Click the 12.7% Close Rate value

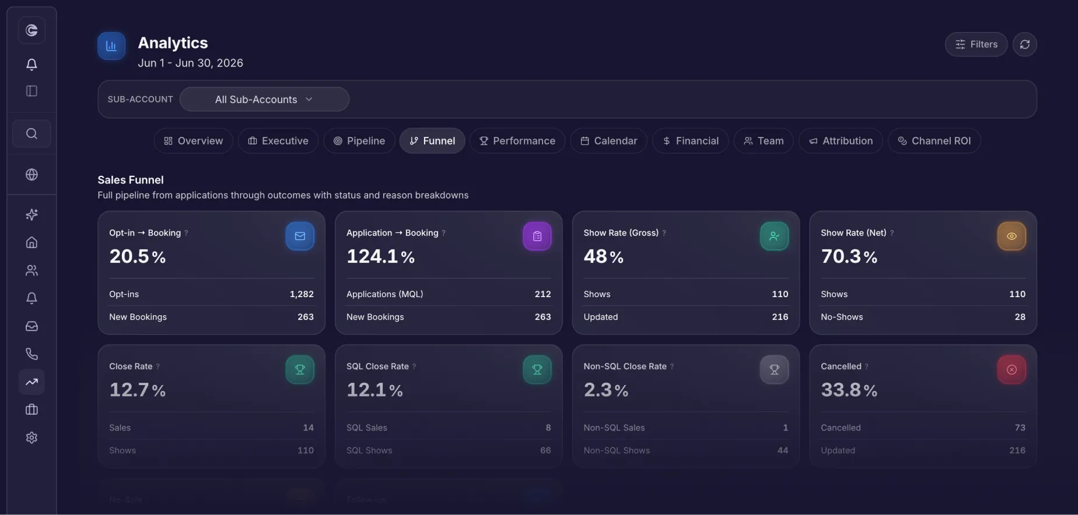click(138, 390)
